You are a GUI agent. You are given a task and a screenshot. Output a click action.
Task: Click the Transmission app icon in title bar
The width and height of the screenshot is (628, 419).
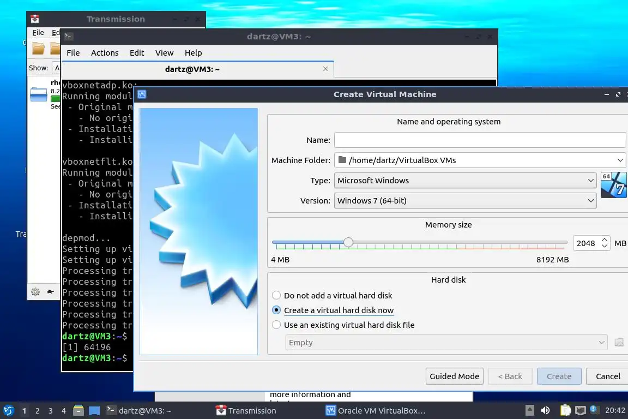point(35,19)
